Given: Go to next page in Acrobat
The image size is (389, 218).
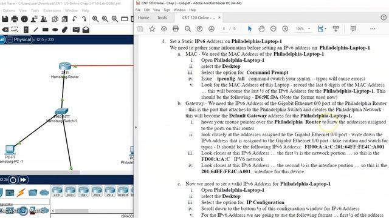Looking at the screenshot, I should point(212,29).
